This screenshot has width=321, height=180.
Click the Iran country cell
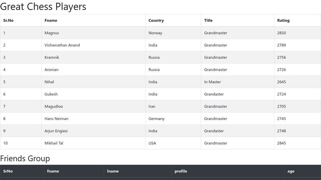[152, 106]
